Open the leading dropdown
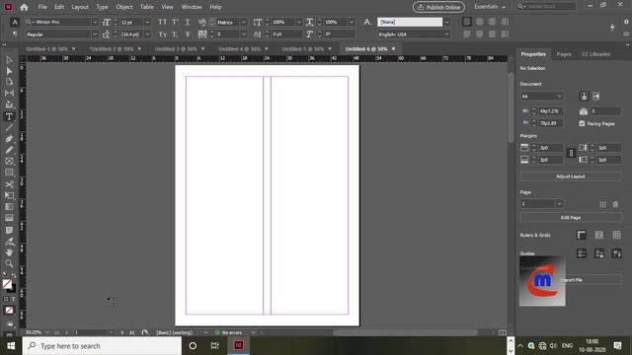 tap(147, 35)
